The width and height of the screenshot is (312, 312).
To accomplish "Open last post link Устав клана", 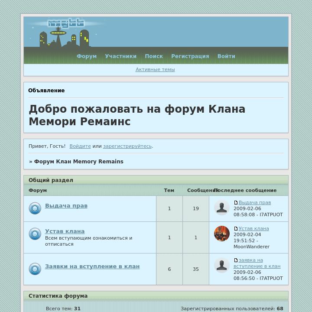I will pyautogui.click(x=253, y=228).
